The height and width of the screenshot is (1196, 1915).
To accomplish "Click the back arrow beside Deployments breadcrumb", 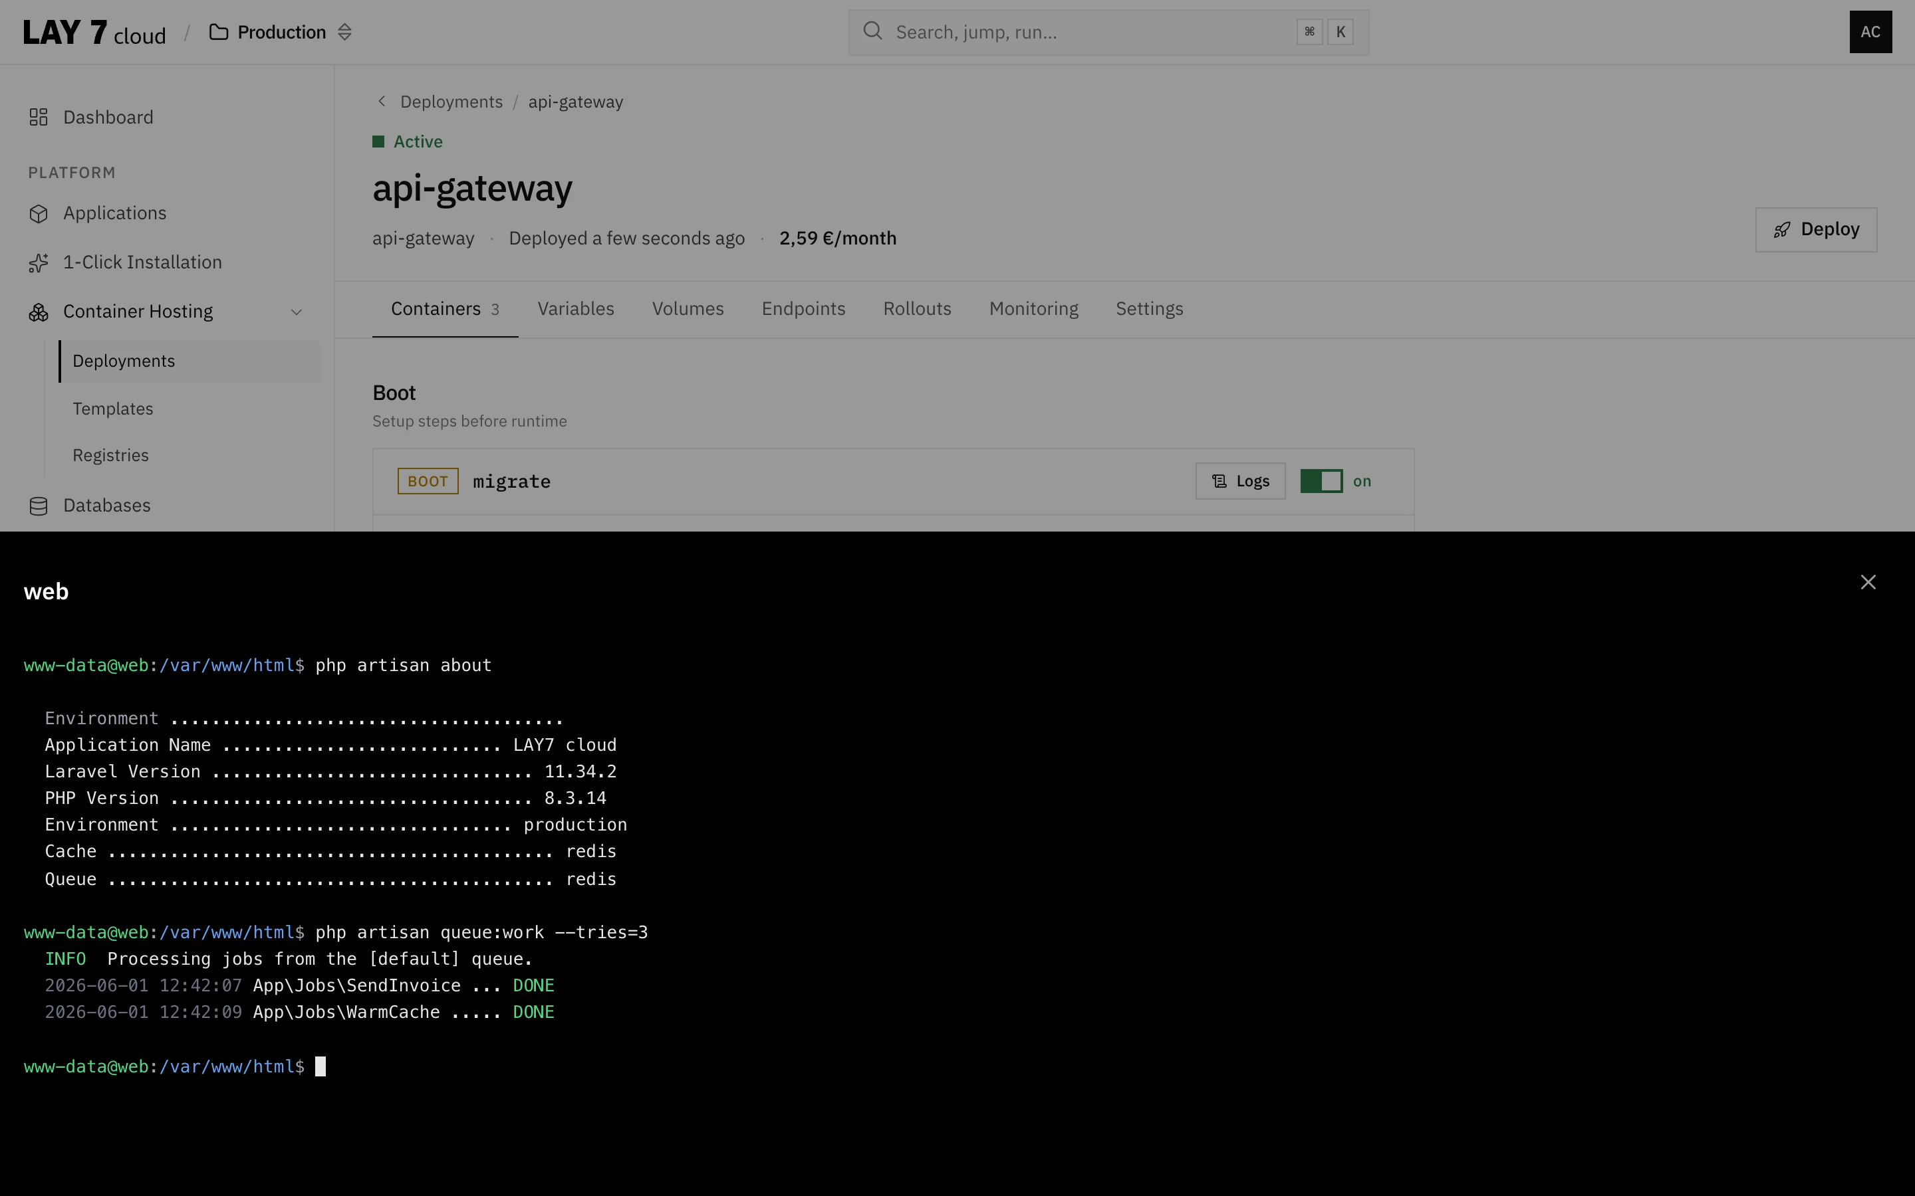I will (382, 101).
